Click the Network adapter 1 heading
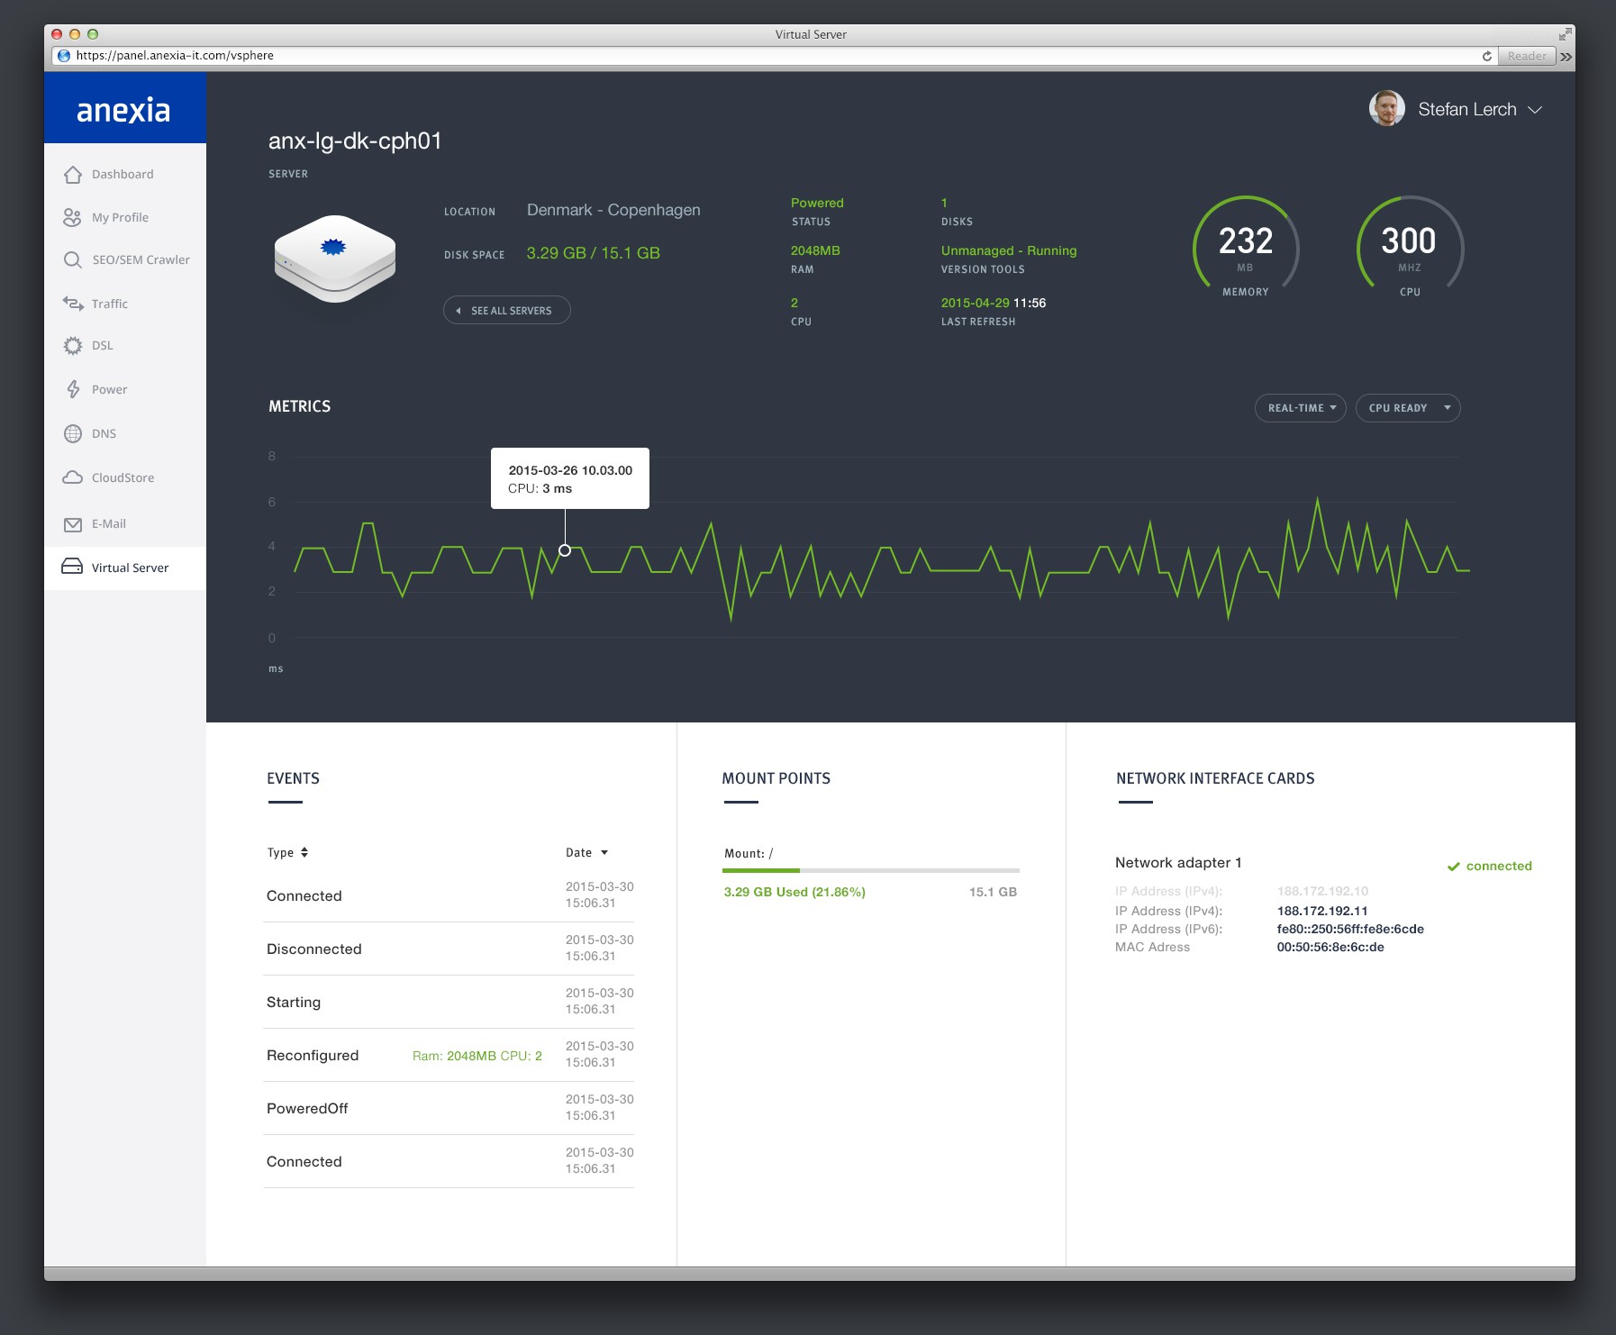1616x1335 pixels. click(1178, 863)
